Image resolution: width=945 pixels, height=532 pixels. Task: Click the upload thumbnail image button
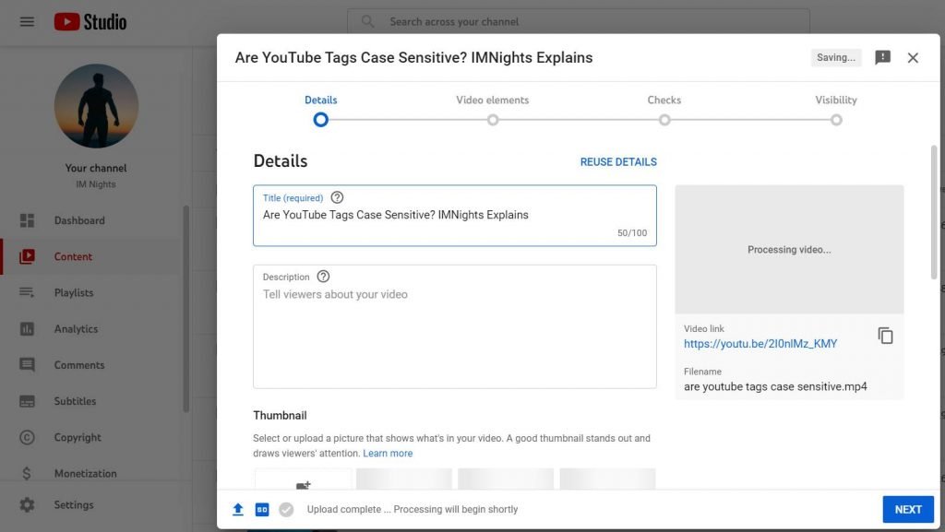303,479
